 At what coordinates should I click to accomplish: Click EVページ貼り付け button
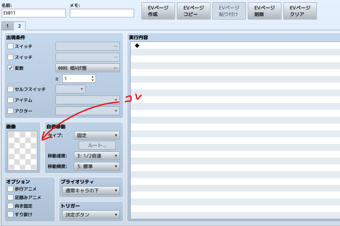pos(229,11)
